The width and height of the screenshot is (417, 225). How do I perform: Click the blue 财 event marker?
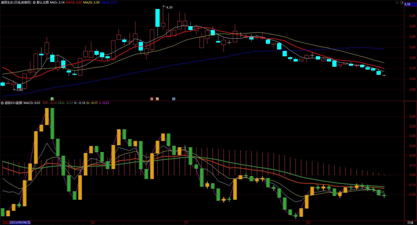click(174, 99)
